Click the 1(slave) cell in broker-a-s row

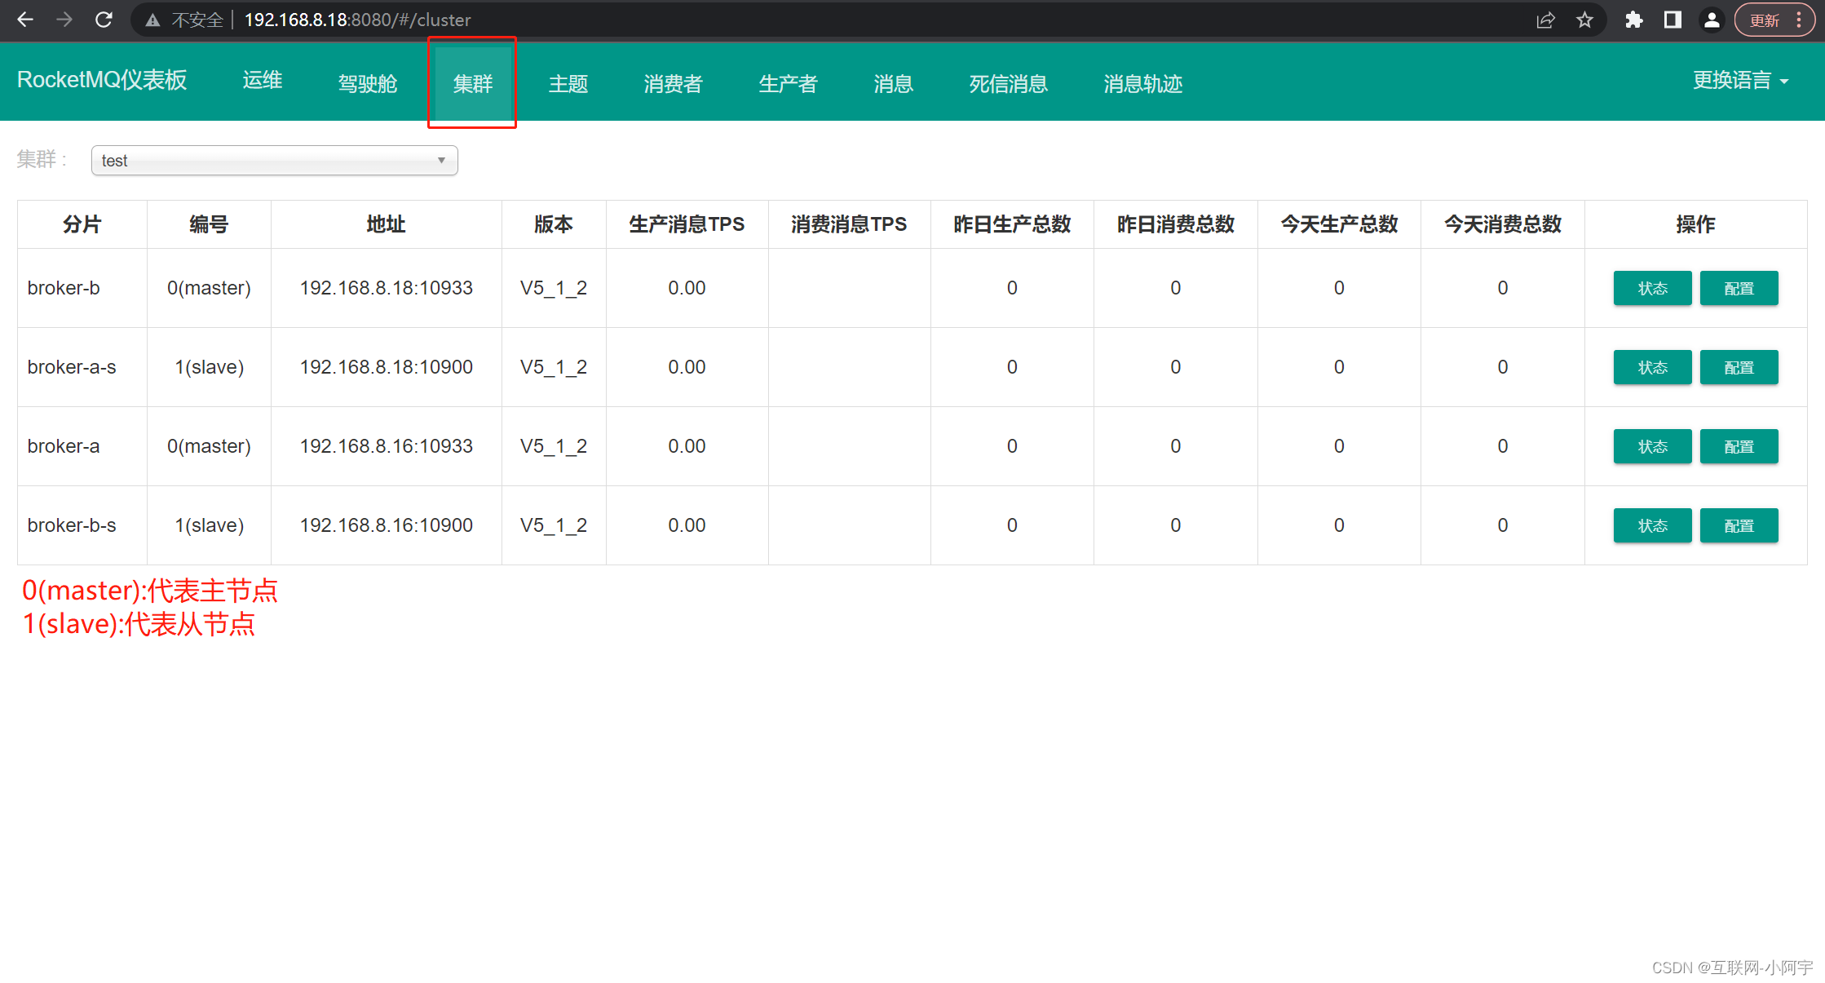click(210, 367)
